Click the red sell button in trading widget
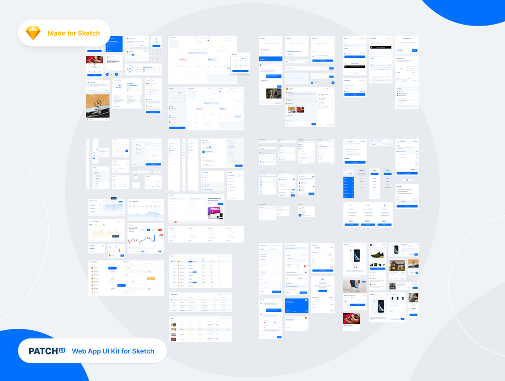The height and width of the screenshot is (381, 505). (160, 230)
